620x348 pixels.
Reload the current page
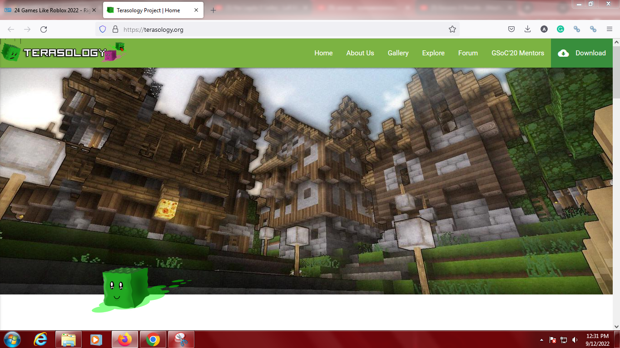44,29
